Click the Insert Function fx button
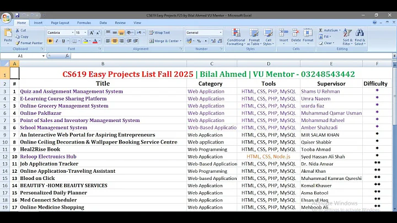 pos(67,56)
